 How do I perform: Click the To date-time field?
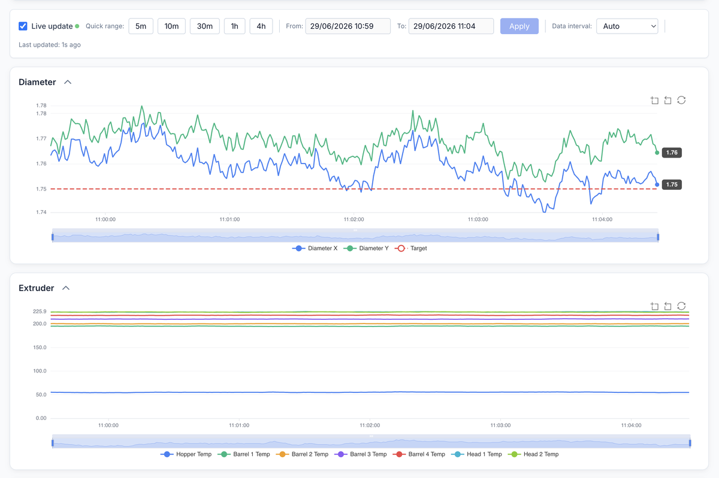pyautogui.click(x=451, y=26)
